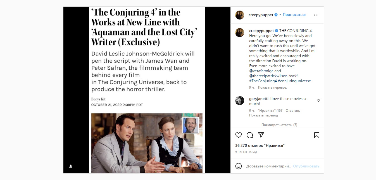This screenshot has height=180, width=376.
Task: Open creepypuppet avatar in header
Action: click(240, 15)
